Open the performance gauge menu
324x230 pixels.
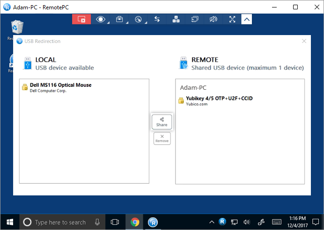[138, 19]
